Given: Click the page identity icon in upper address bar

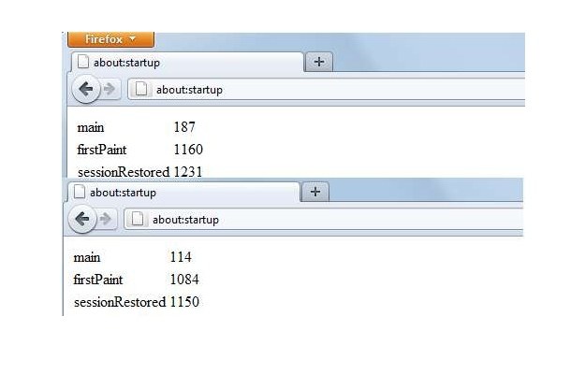Looking at the screenshot, I should coord(140,90).
